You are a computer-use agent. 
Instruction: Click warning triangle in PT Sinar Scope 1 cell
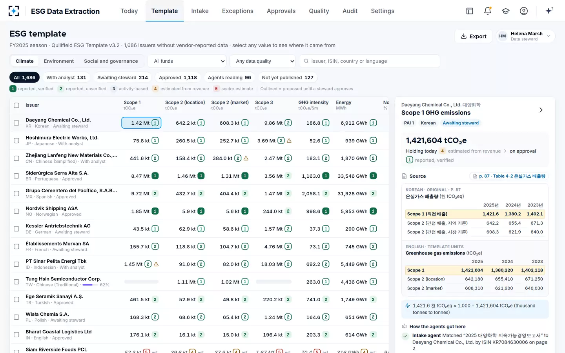click(x=156, y=264)
